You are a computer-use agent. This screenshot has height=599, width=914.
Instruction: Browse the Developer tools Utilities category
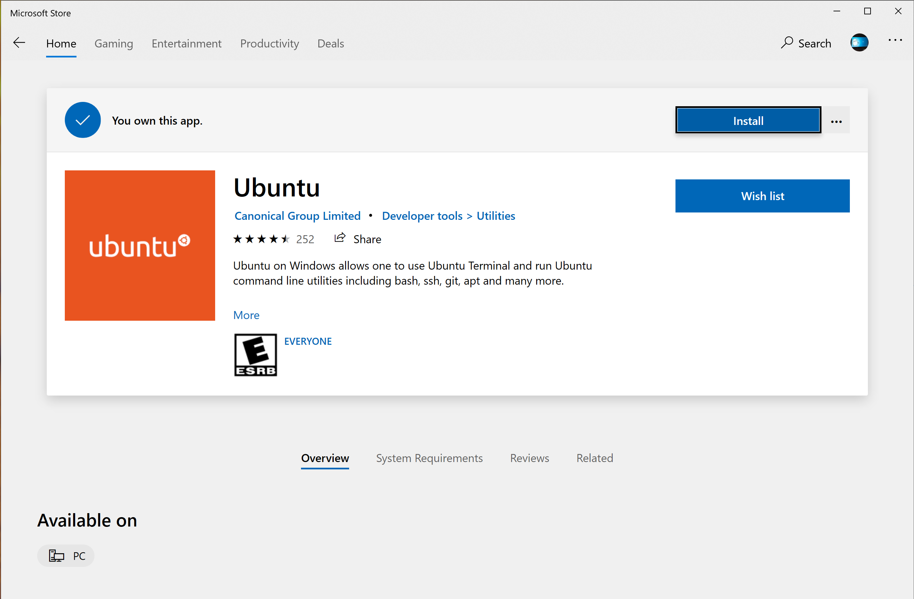tap(448, 215)
